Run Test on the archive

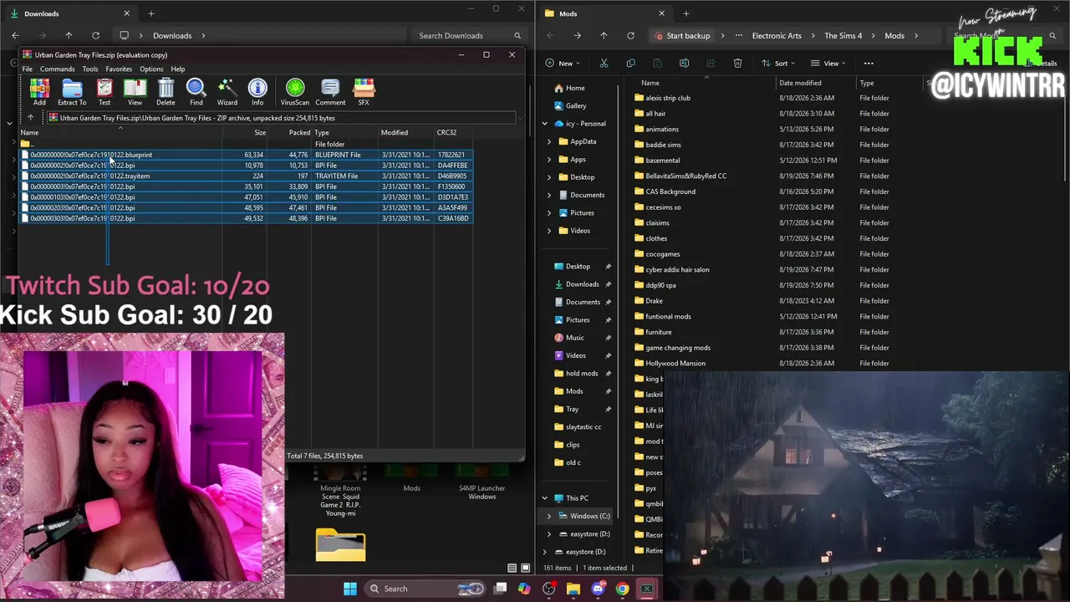pos(104,91)
